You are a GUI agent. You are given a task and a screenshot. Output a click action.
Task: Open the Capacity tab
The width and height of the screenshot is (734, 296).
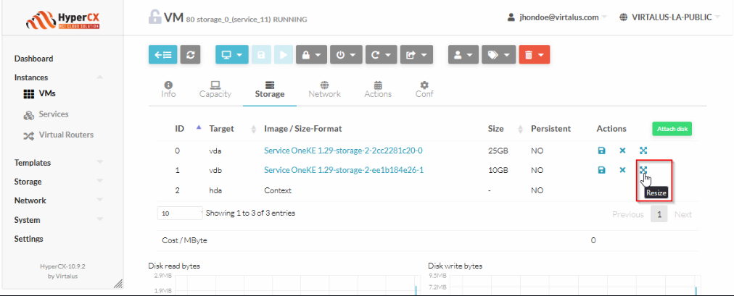tap(215, 89)
